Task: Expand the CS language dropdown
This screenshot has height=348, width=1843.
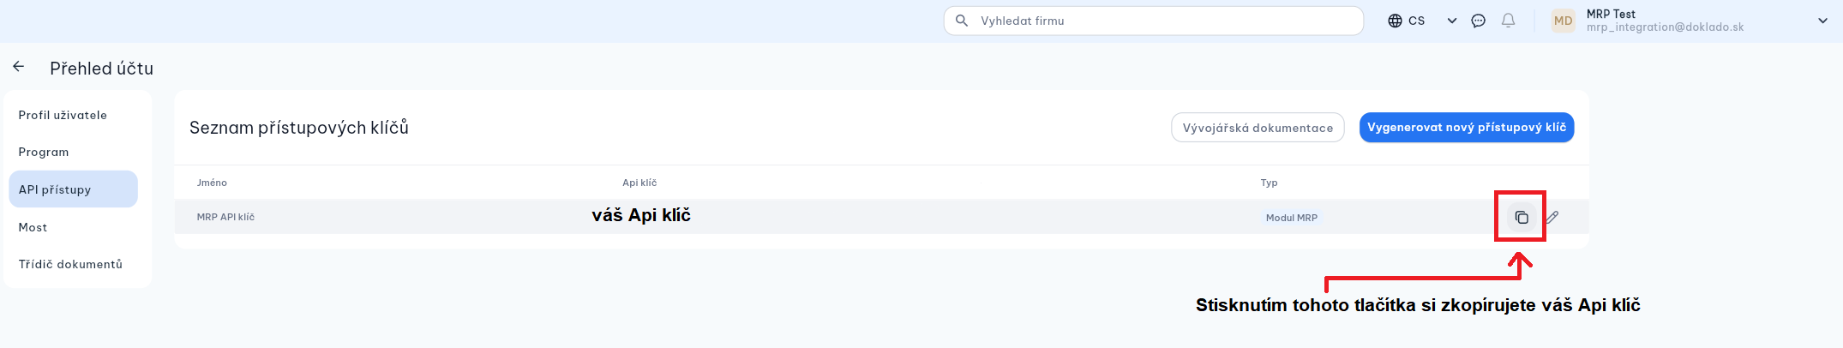Action: pyautogui.click(x=1451, y=21)
